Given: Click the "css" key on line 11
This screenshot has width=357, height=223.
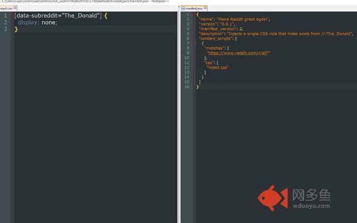Looking at the screenshot, I should pos(209,62).
